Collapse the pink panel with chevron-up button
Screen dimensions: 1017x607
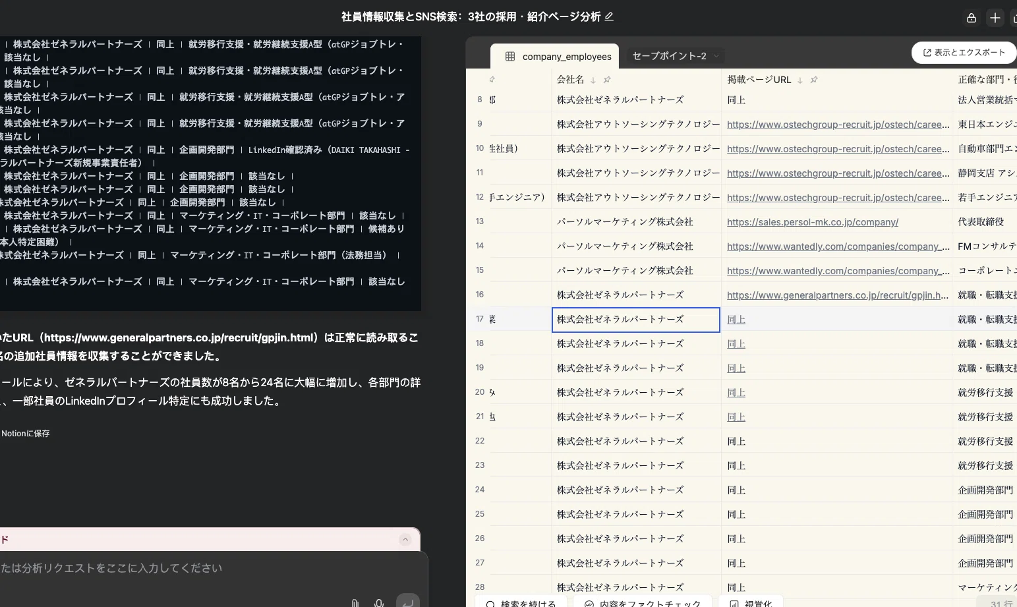coord(405,540)
